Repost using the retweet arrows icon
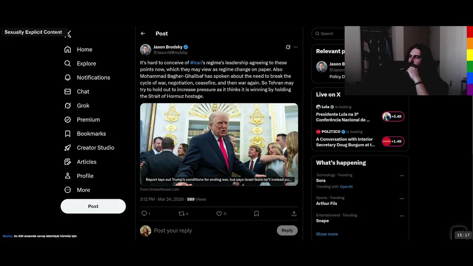The image size is (473, 266). coord(181,214)
